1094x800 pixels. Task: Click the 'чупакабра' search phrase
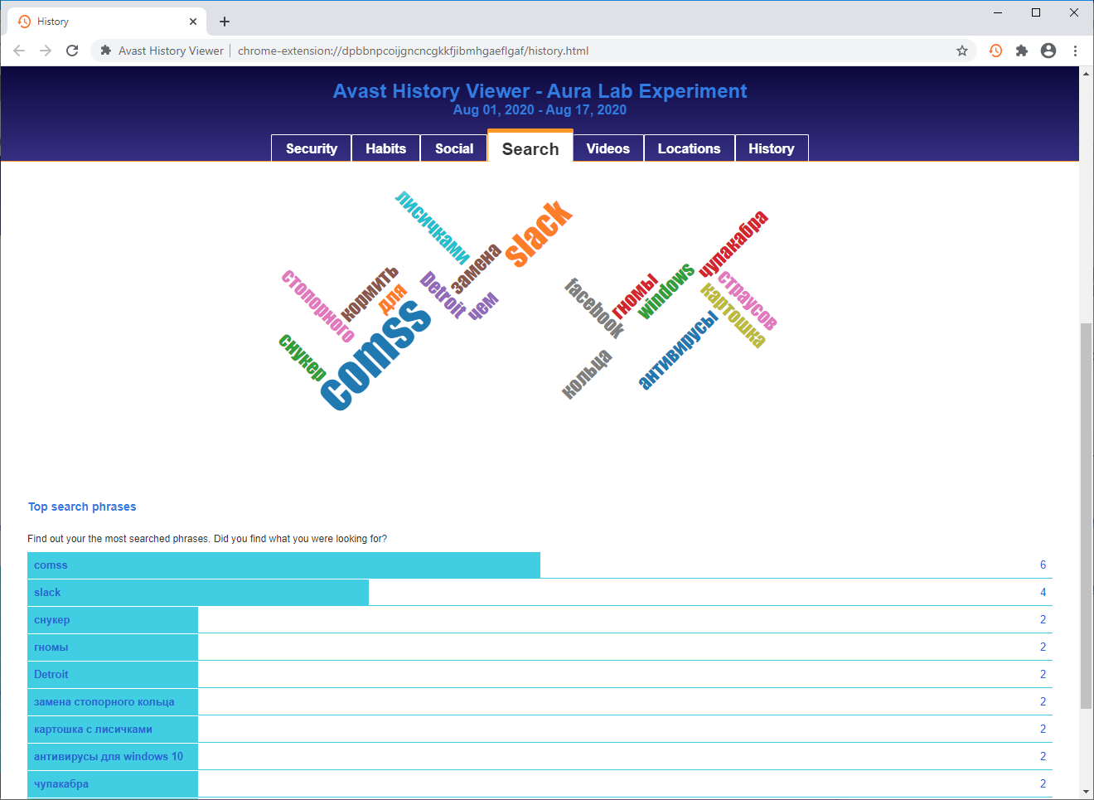(x=61, y=783)
